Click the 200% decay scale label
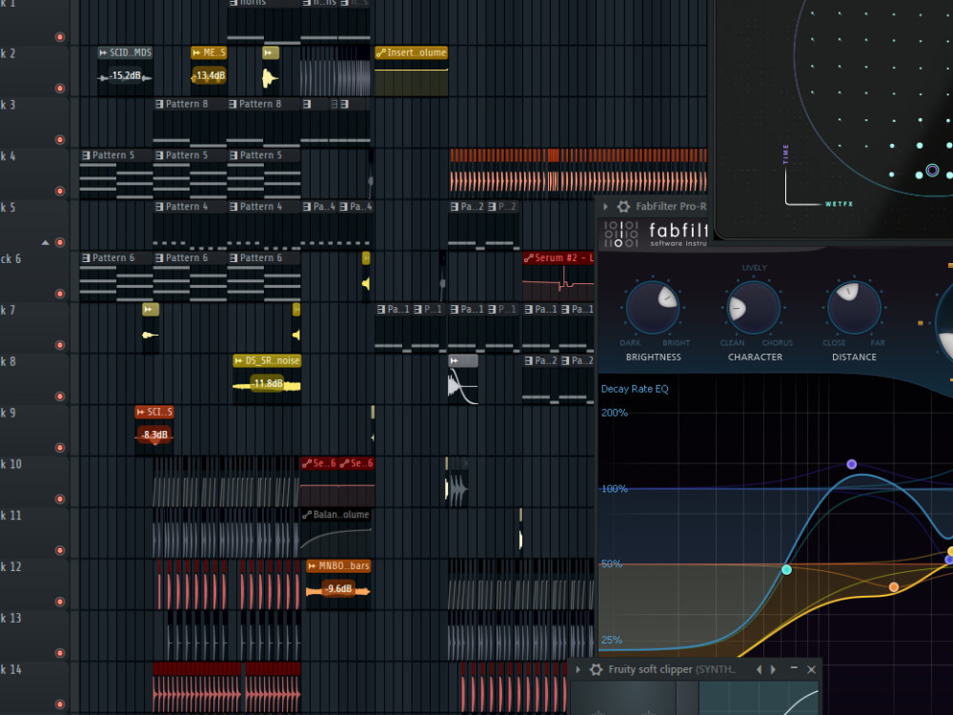 614,413
